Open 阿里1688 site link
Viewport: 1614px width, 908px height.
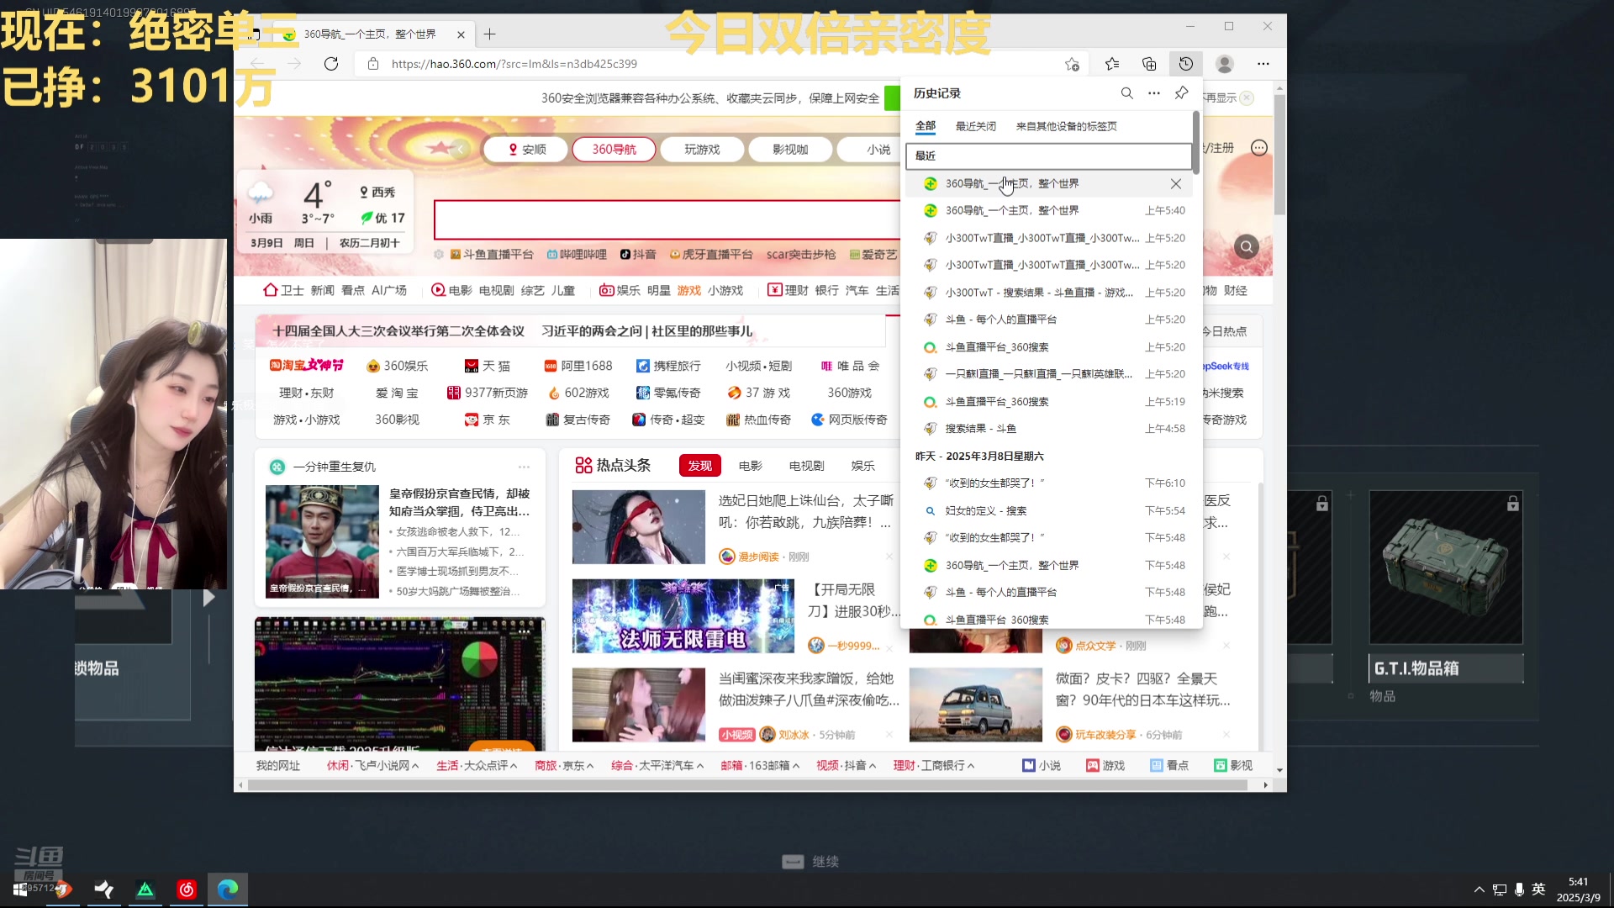click(578, 367)
